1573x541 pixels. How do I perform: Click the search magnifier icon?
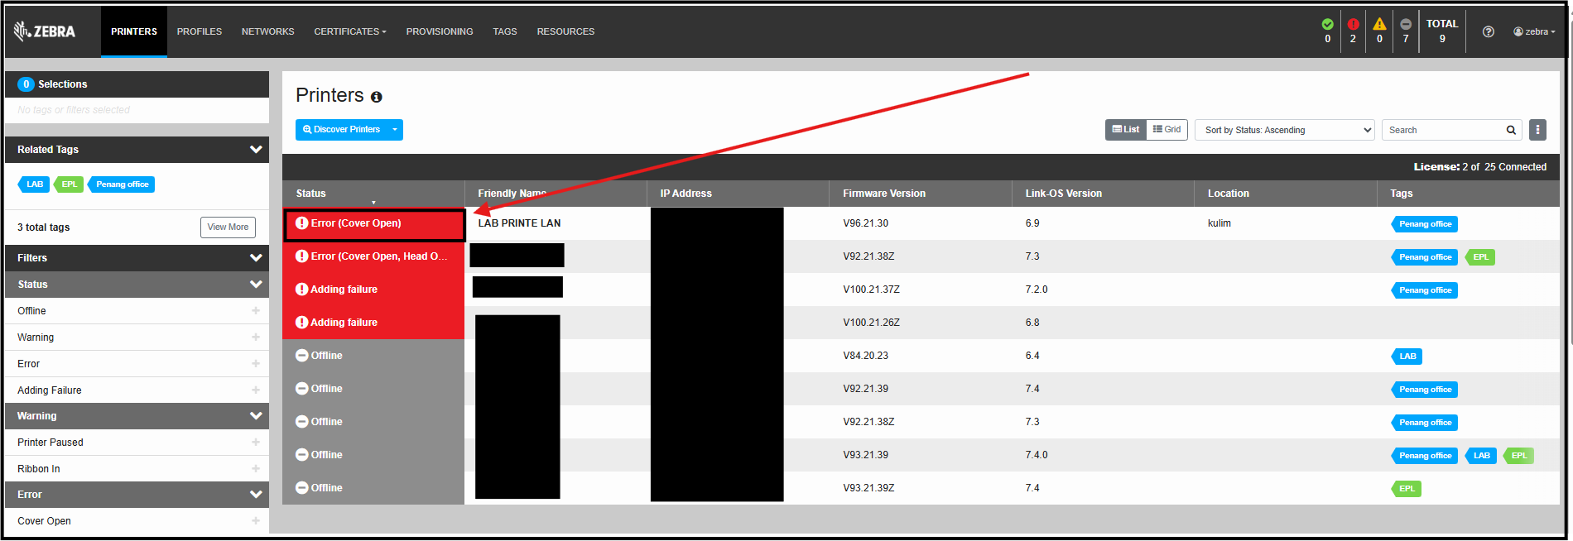click(1511, 130)
